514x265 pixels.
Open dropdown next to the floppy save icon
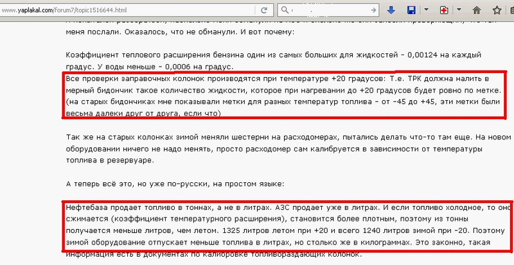tap(426, 10)
